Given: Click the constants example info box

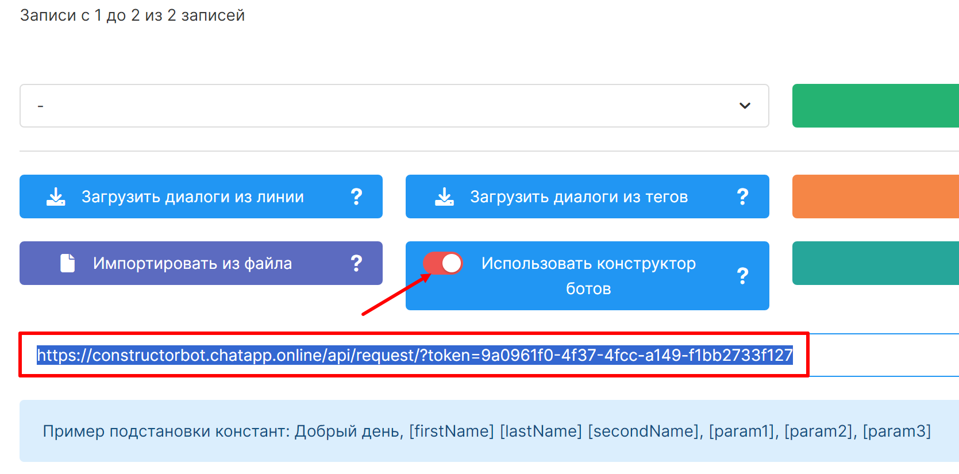Looking at the screenshot, I should click(488, 431).
